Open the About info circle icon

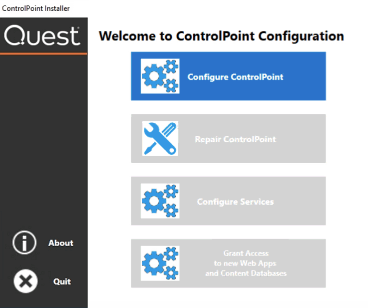[x=24, y=243]
